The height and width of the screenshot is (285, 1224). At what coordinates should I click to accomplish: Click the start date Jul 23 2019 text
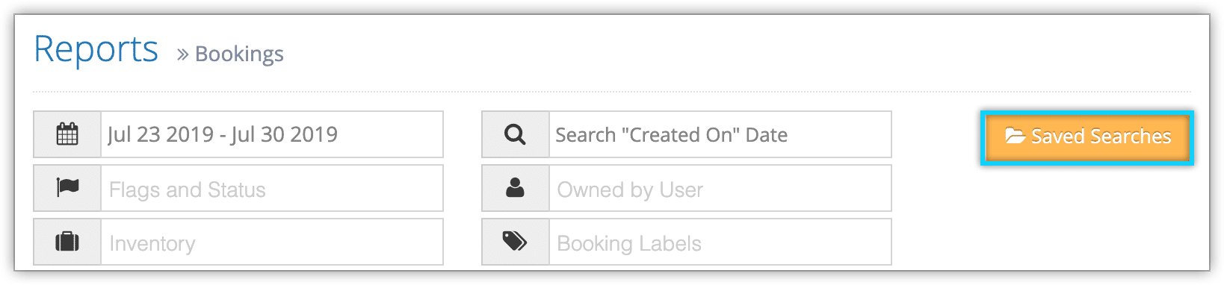[161, 134]
